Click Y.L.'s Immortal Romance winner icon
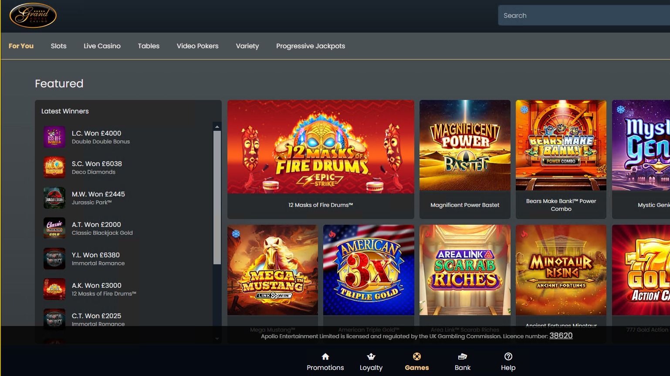 [54, 259]
